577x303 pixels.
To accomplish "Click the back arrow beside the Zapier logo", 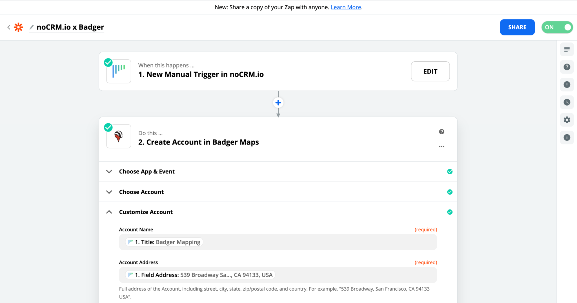I will click(x=9, y=27).
